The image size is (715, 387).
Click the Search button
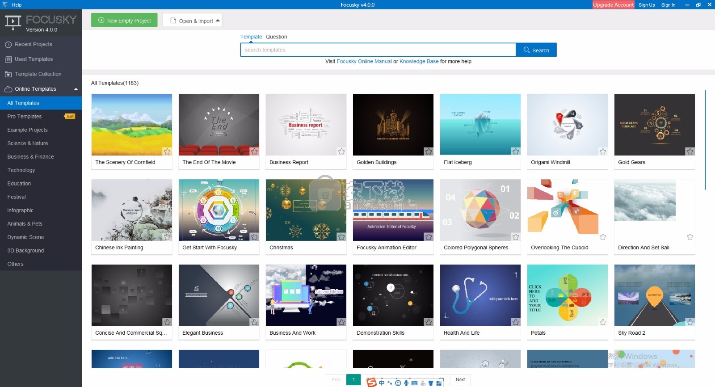(x=536, y=50)
